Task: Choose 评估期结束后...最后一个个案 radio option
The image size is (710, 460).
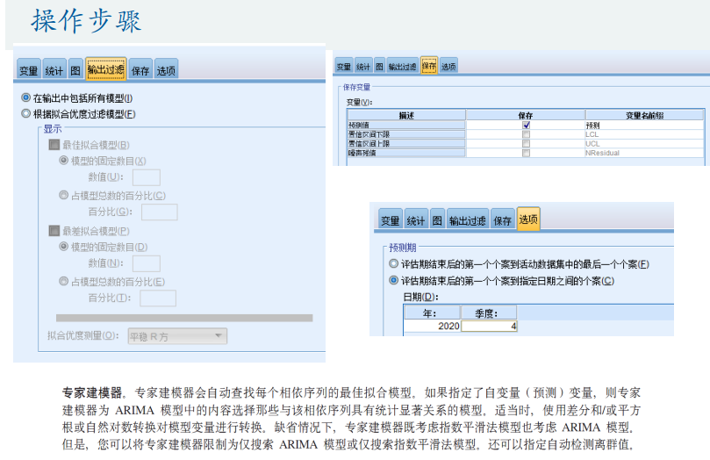Action: coord(393,264)
